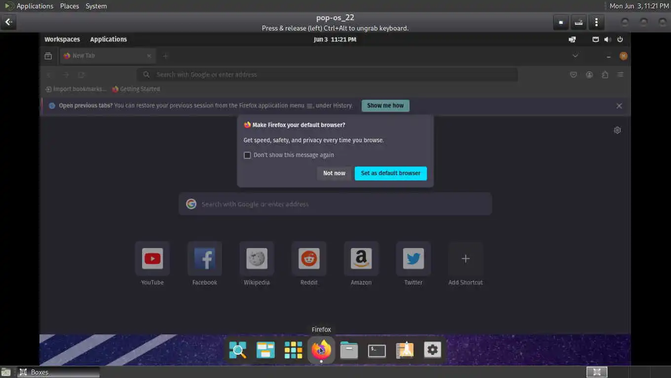Click the Show me how button

point(385,106)
